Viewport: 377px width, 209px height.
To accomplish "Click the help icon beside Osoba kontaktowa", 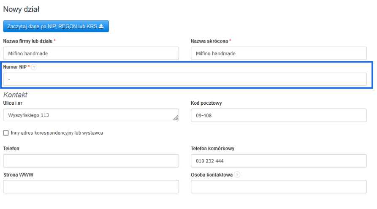I will (x=237, y=175).
